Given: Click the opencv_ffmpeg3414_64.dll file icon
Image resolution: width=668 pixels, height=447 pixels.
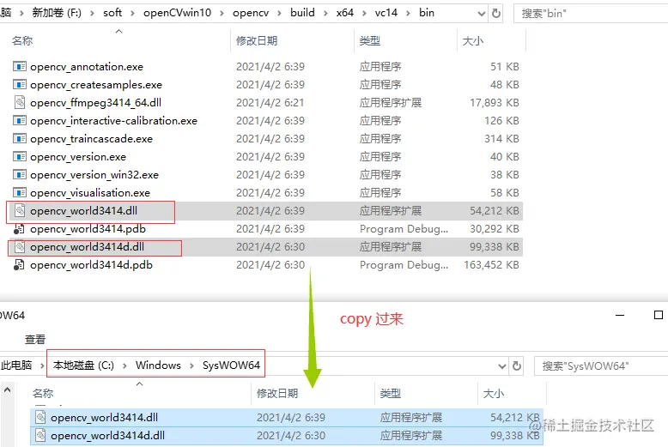Looking at the screenshot, I should [20, 102].
